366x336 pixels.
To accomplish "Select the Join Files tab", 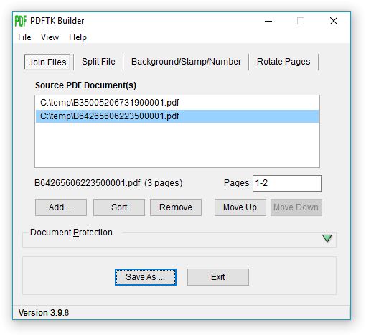I will pos(47,62).
